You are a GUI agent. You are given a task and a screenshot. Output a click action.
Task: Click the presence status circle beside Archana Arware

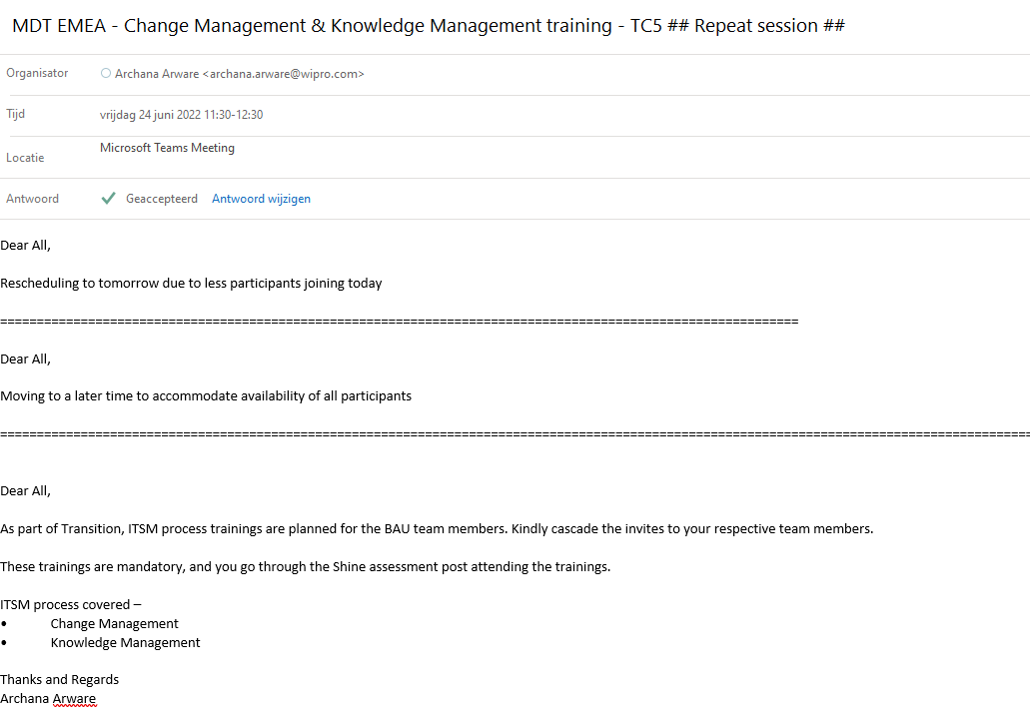pyautogui.click(x=106, y=73)
